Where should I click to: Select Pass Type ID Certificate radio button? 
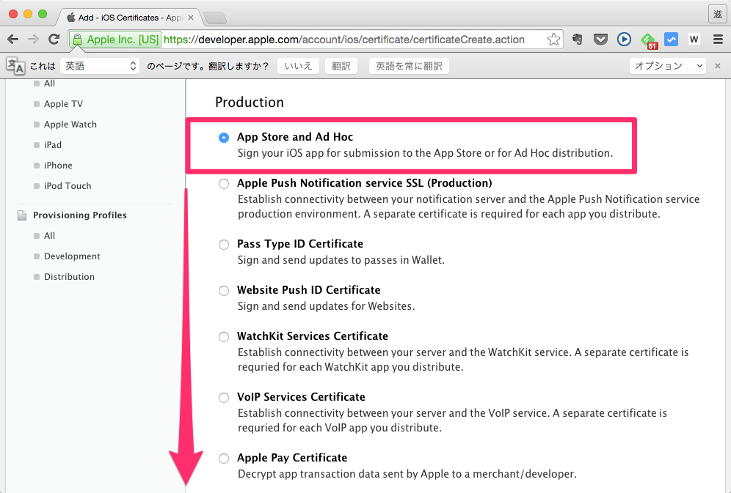pyautogui.click(x=224, y=245)
